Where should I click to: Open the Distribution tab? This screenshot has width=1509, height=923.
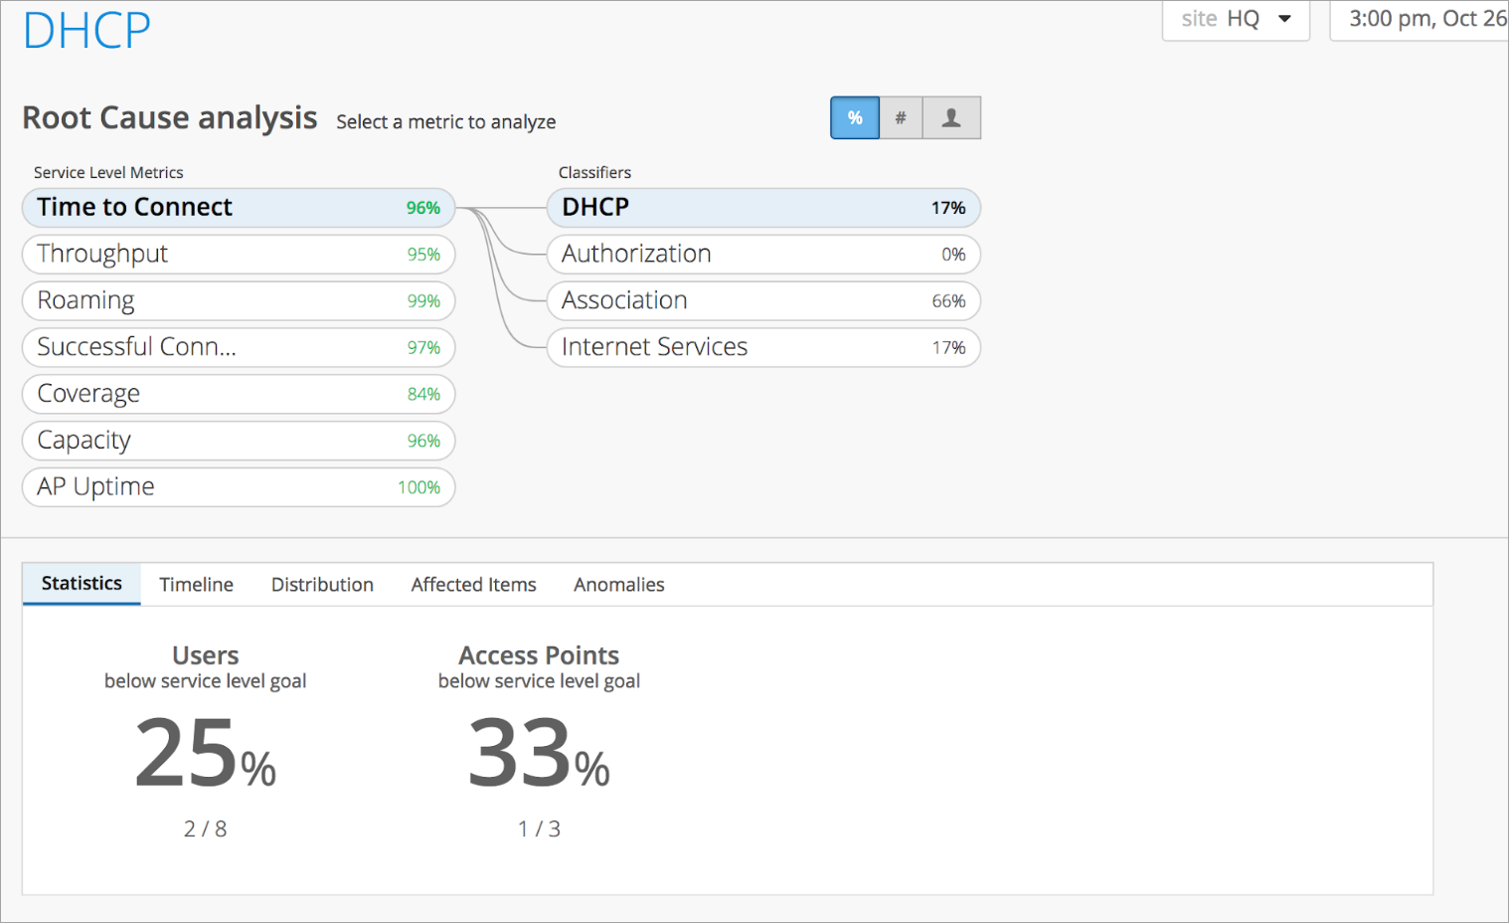[x=322, y=585]
